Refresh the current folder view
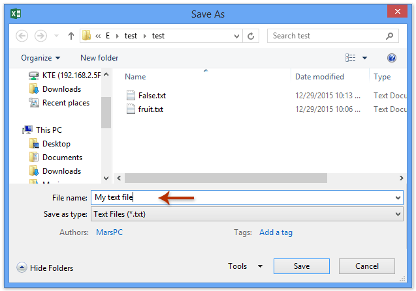This screenshot has width=416, height=291. coord(252,36)
